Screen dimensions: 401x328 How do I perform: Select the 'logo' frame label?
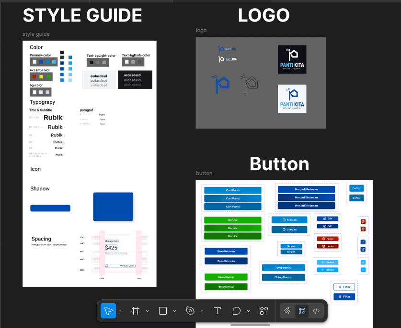tap(201, 30)
